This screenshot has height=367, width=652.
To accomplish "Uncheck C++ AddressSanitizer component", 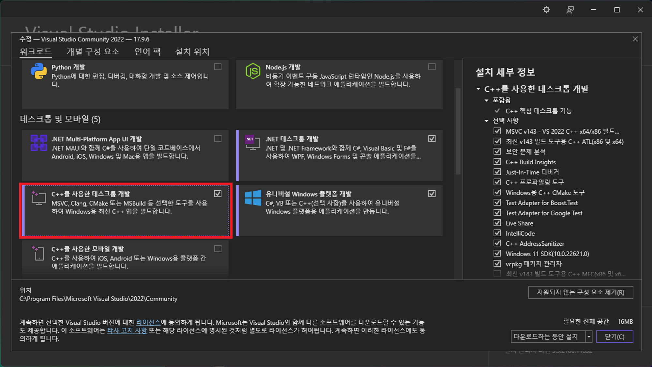I will 497,243.
